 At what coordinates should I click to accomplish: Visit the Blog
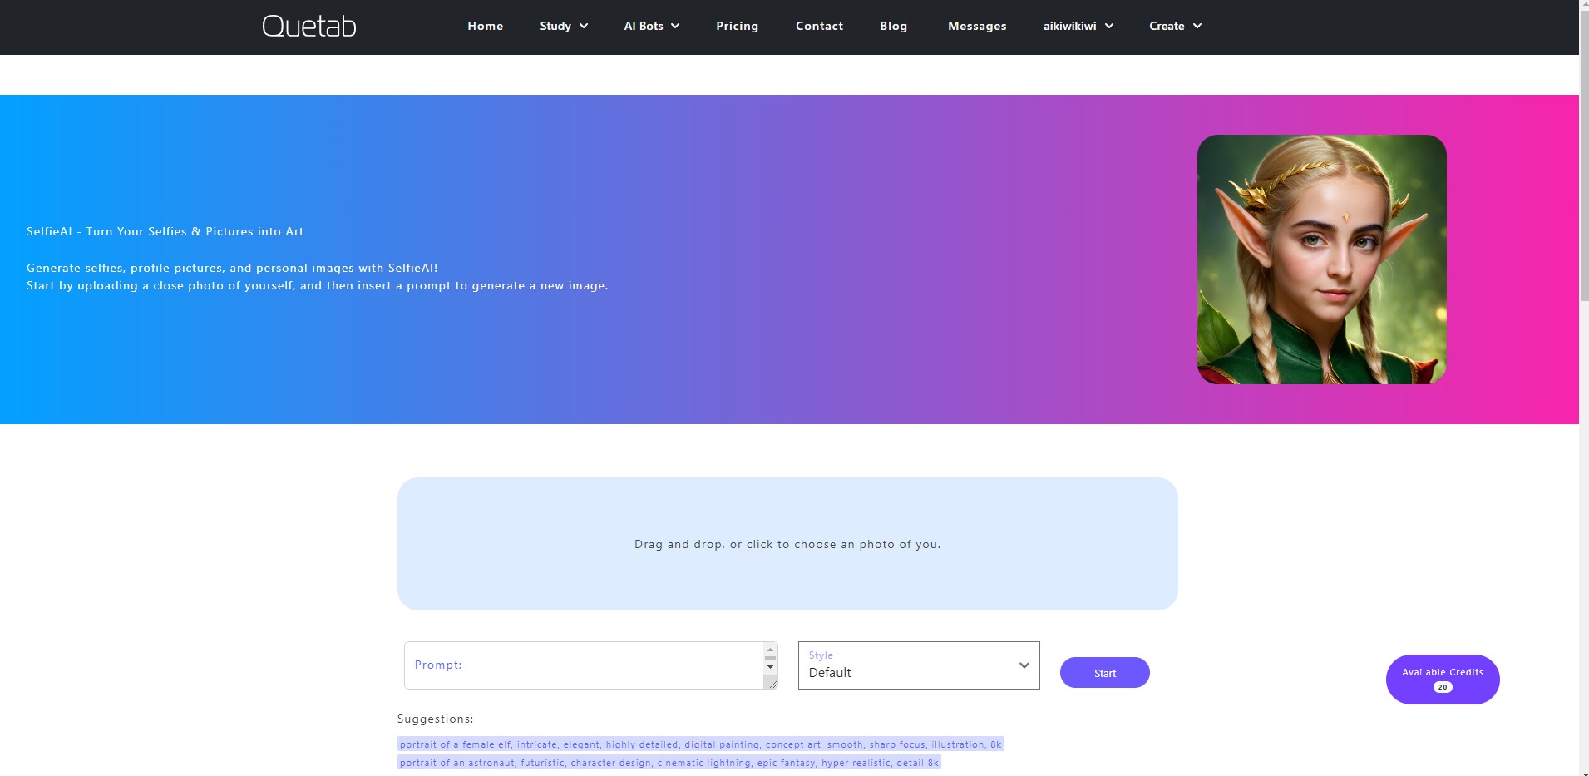(x=894, y=26)
